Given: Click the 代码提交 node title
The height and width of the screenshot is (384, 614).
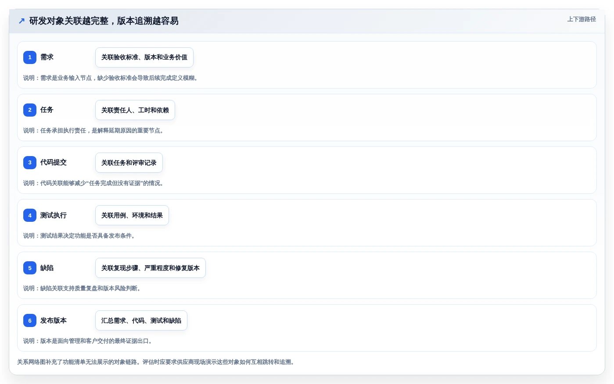Looking at the screenshot, I should tap(54, 162).
